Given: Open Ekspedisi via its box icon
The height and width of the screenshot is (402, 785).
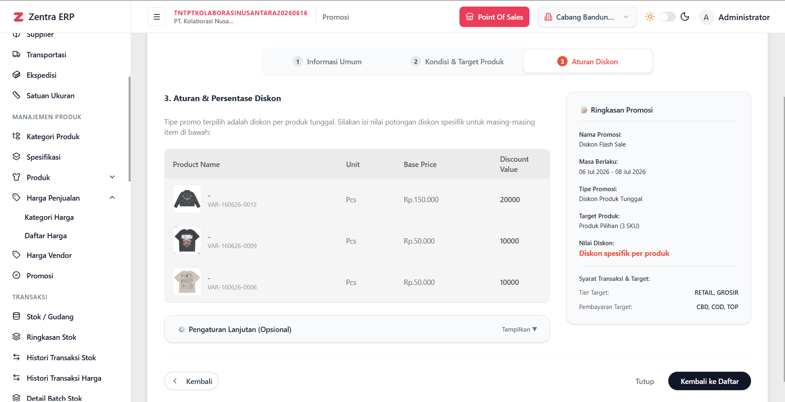Looking at the screenshot, I should click(16, 75).
